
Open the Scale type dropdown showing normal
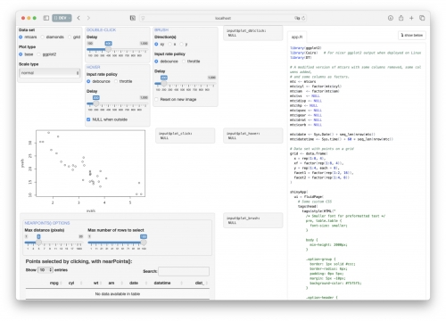(x=49, y=73)
